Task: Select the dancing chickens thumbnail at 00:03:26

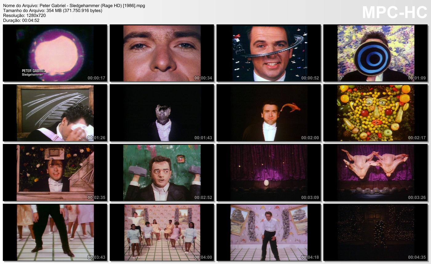Action: (375, 173)
